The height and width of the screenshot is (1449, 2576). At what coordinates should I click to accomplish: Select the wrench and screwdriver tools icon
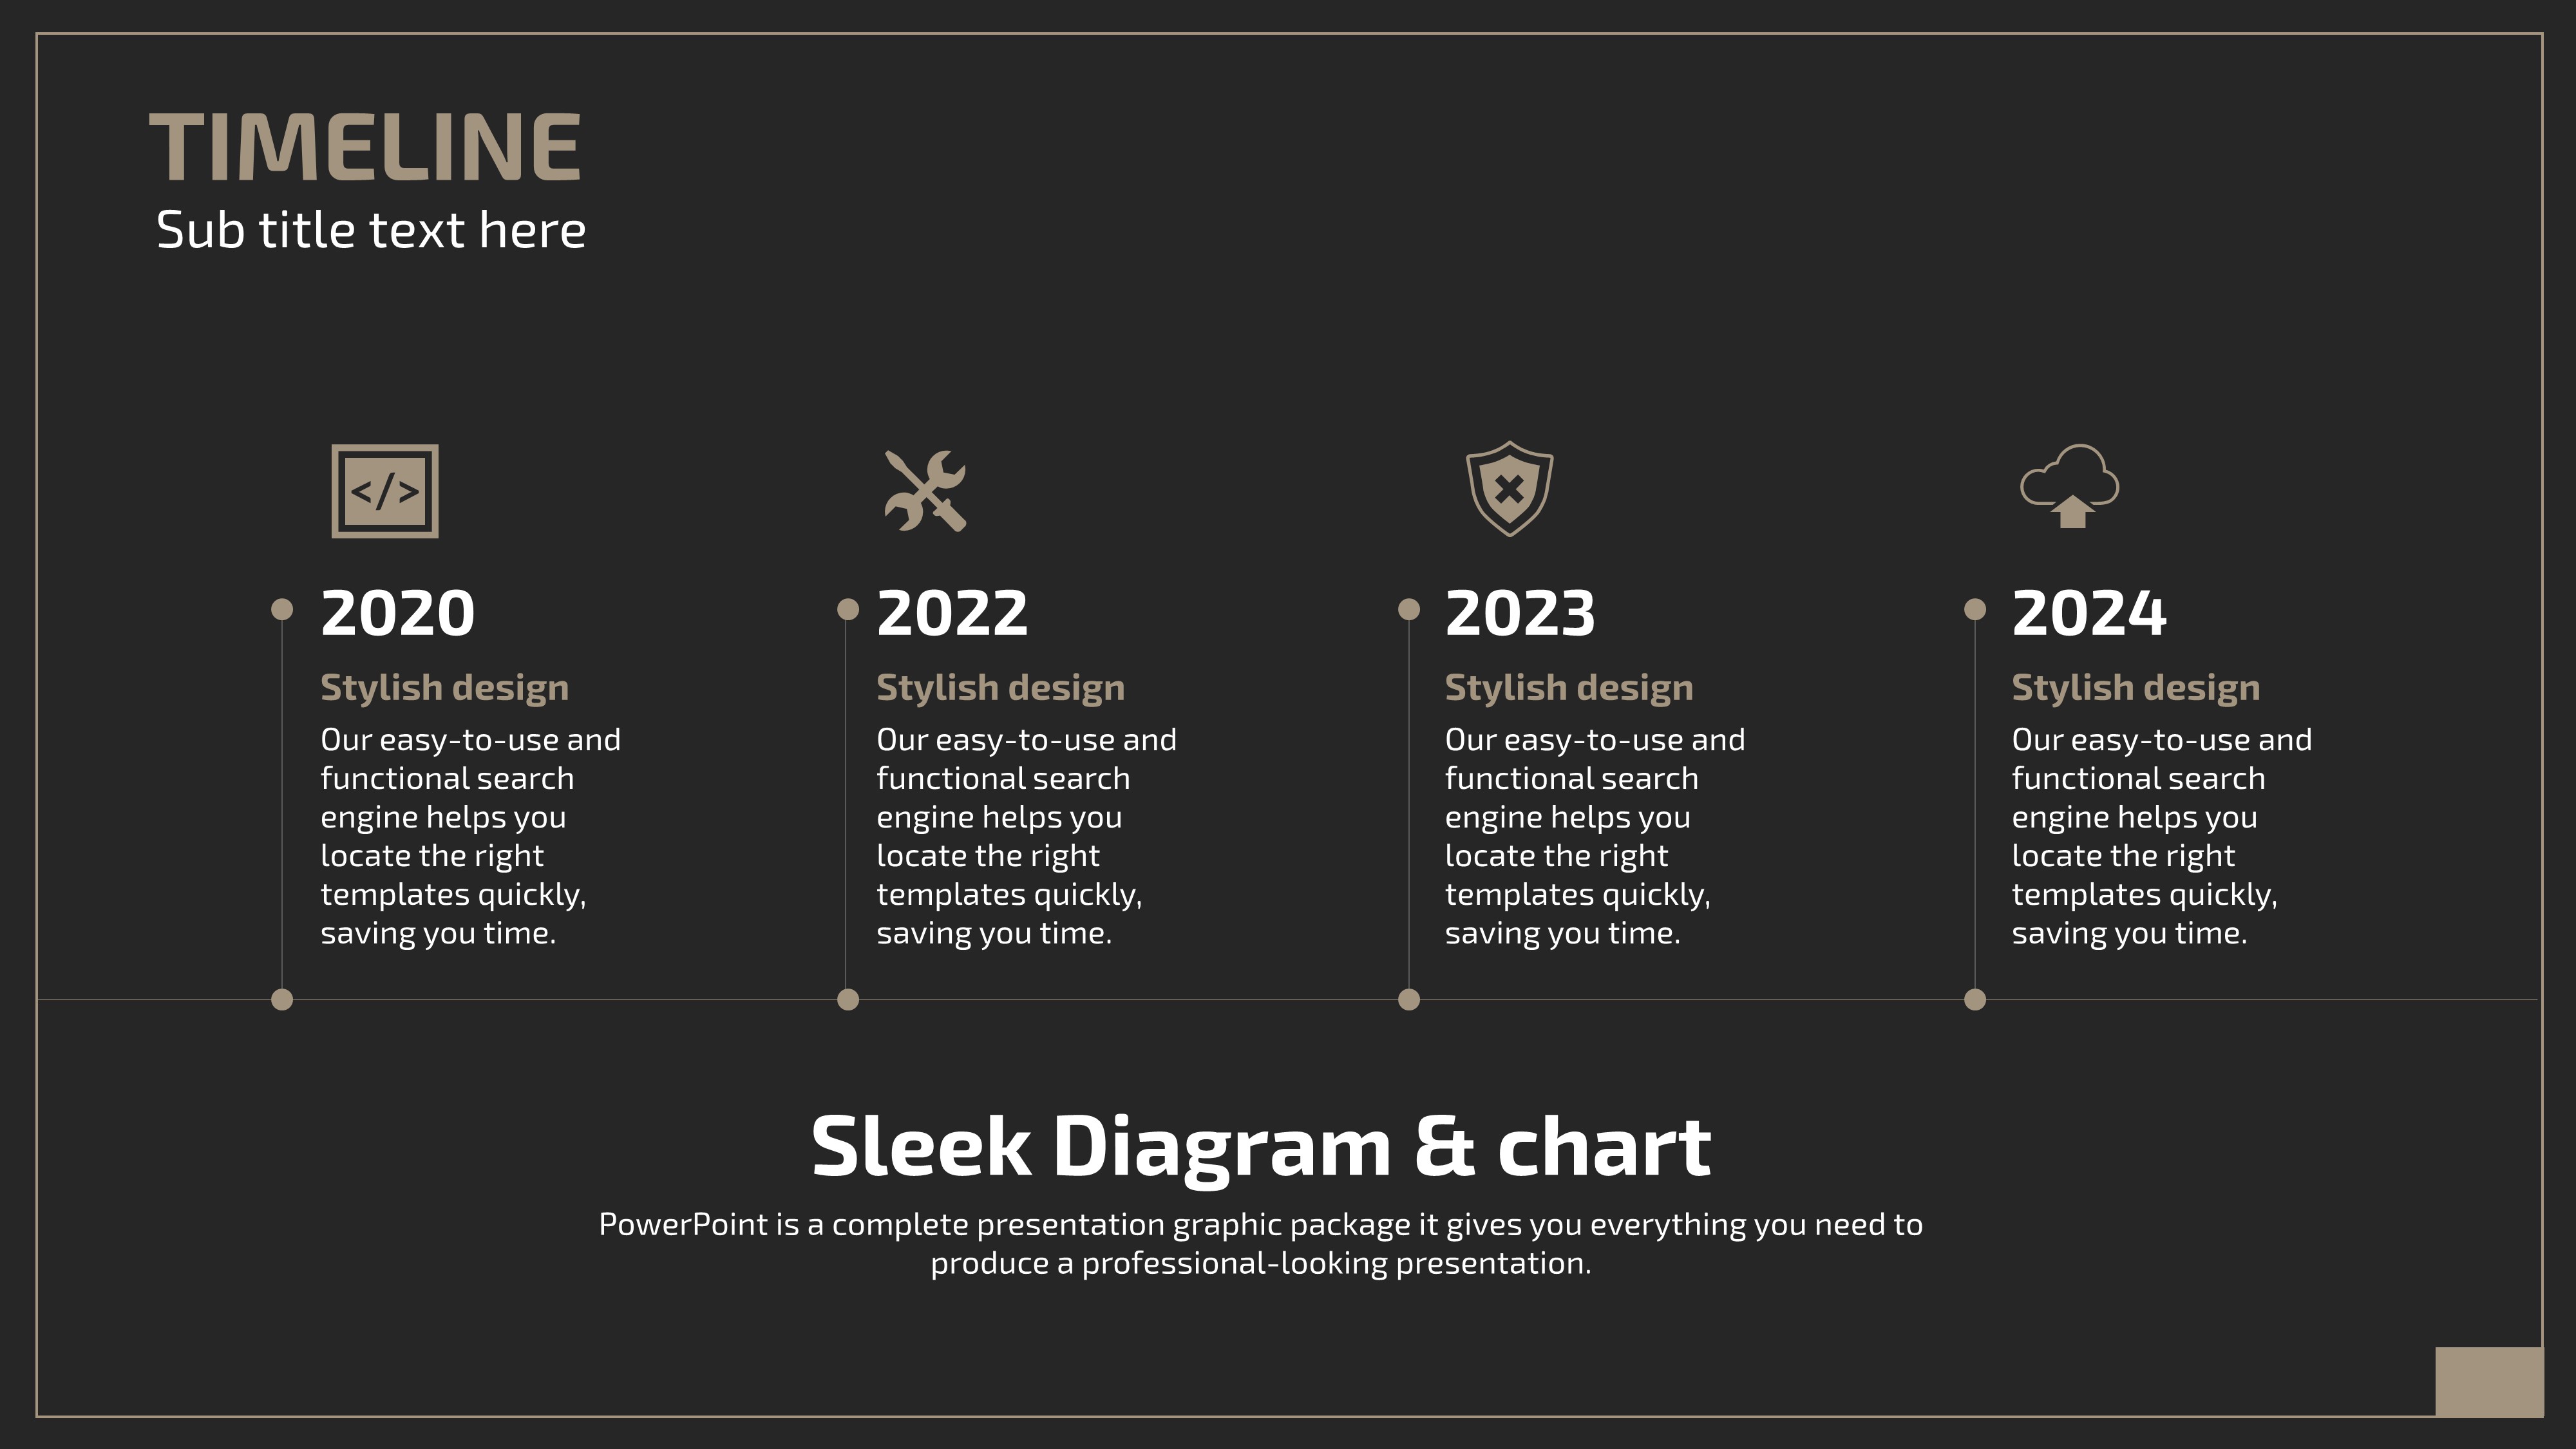(926, 491)
